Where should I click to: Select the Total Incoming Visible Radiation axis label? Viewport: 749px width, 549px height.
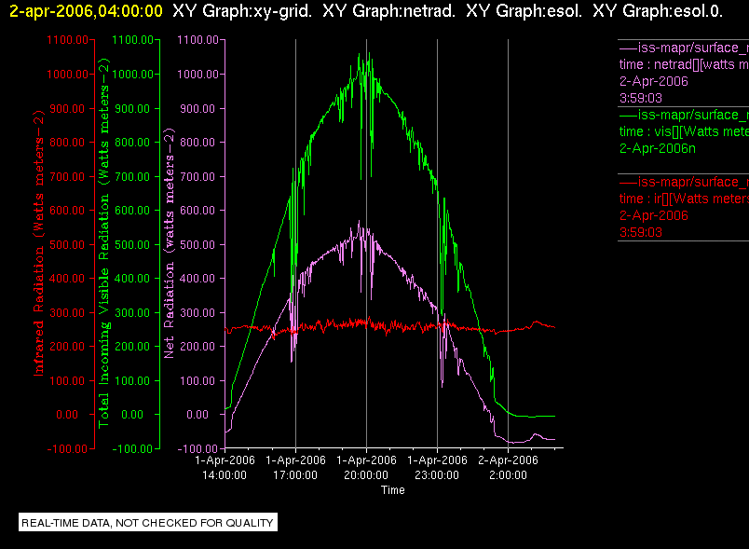[103, 243]
